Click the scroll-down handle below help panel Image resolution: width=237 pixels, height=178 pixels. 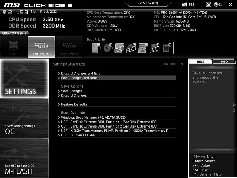(212, 151)
